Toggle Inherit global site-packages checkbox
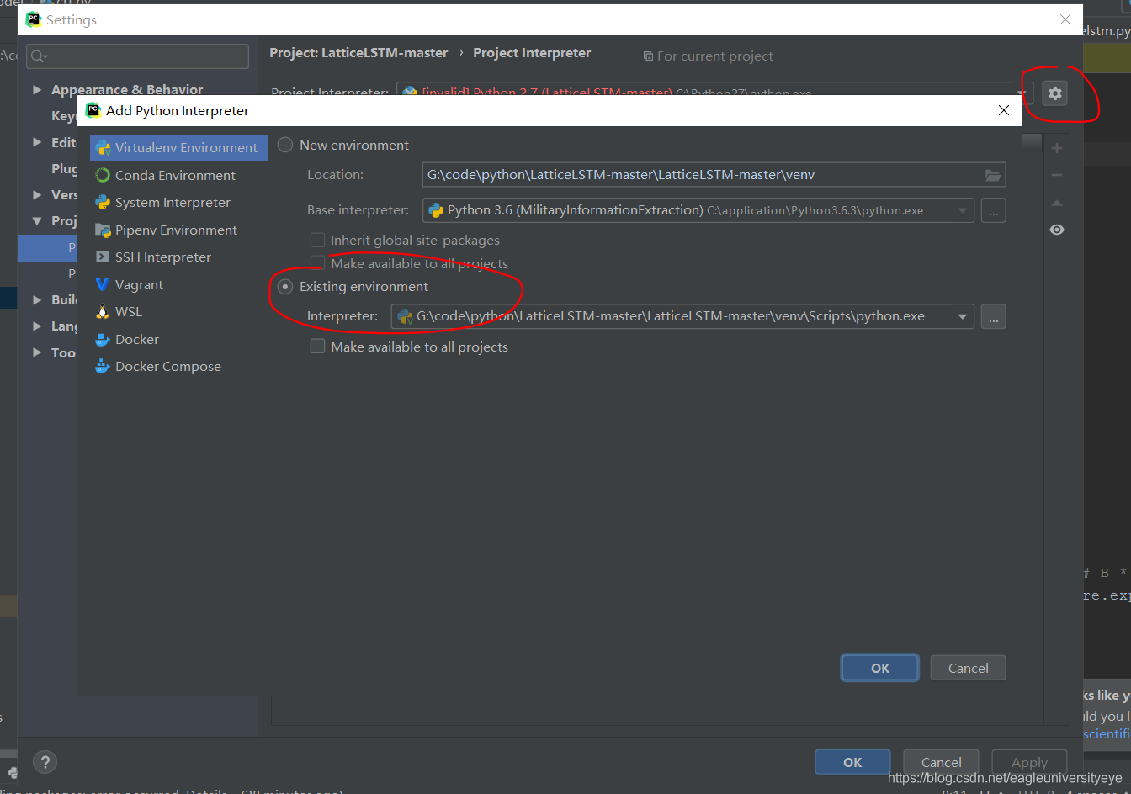1131x794 pixels. point(317,241)
